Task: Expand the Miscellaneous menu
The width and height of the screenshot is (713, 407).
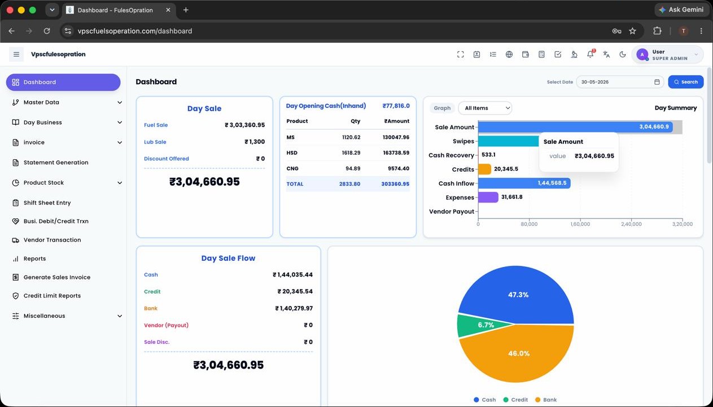Action: [x=67, y=316]
